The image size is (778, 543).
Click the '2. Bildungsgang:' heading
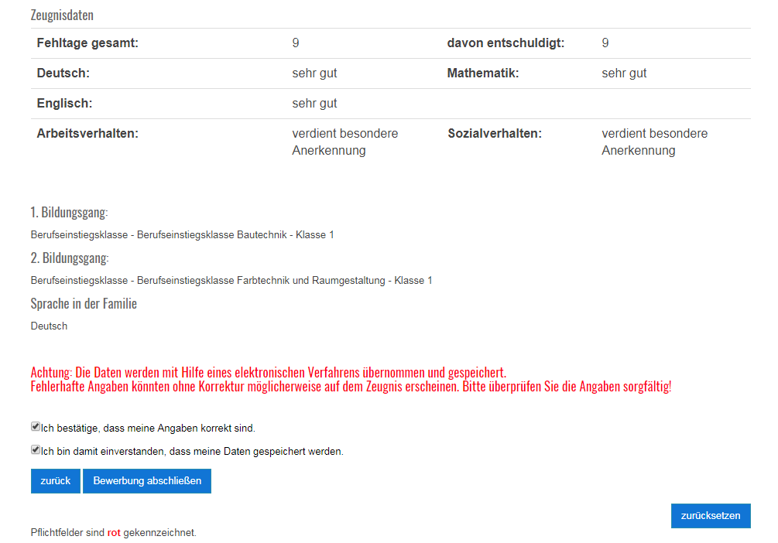tap(70, 258)
